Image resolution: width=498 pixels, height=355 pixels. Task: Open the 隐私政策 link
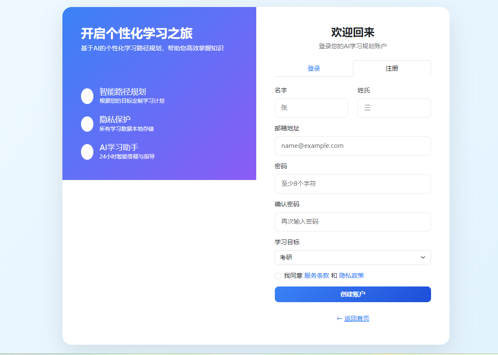tap(353, 275)
